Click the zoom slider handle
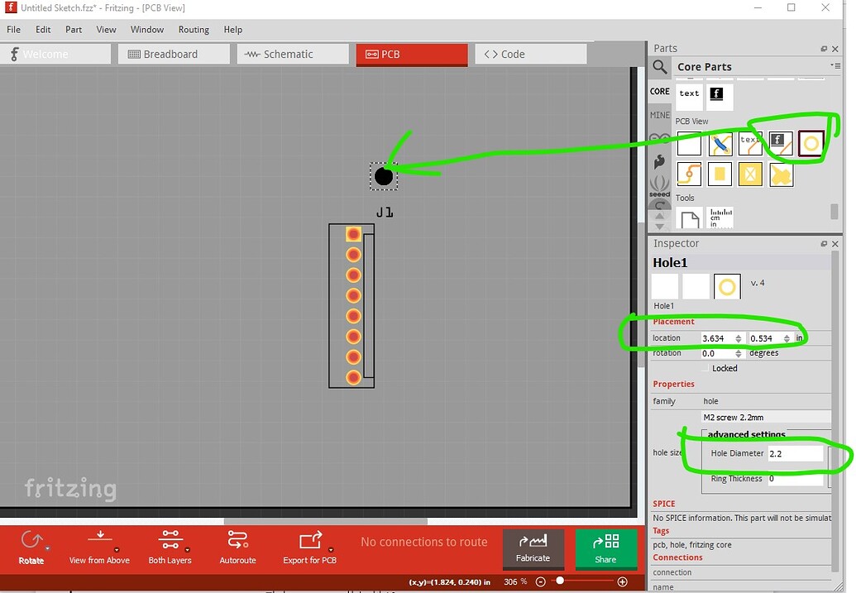This screenshot has width=856, height=593. pos(560,581)
